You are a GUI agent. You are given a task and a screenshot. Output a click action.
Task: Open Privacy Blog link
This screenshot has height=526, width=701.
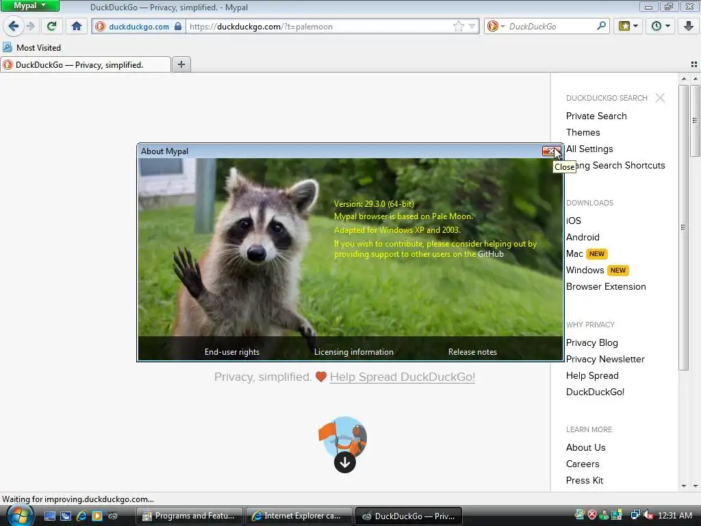pyautogui.click(x=592, y=343)
